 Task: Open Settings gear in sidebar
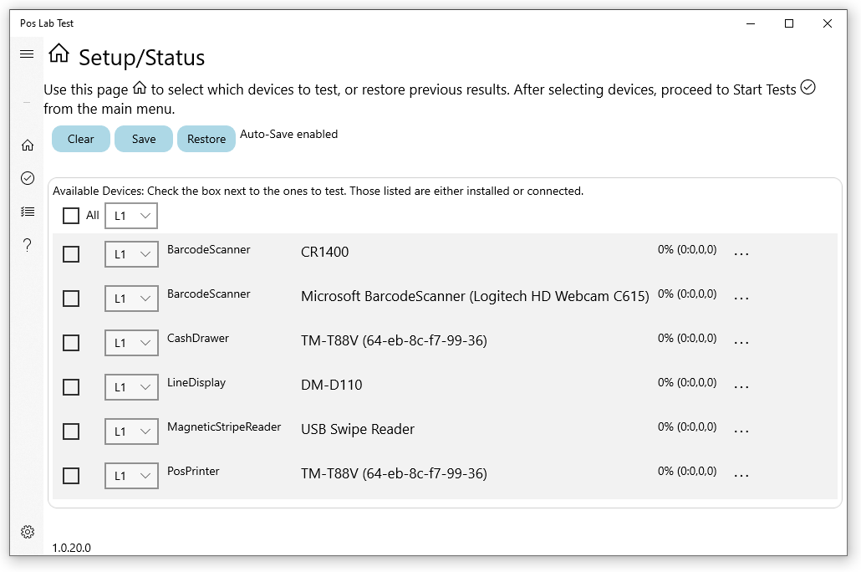(28, 532)
